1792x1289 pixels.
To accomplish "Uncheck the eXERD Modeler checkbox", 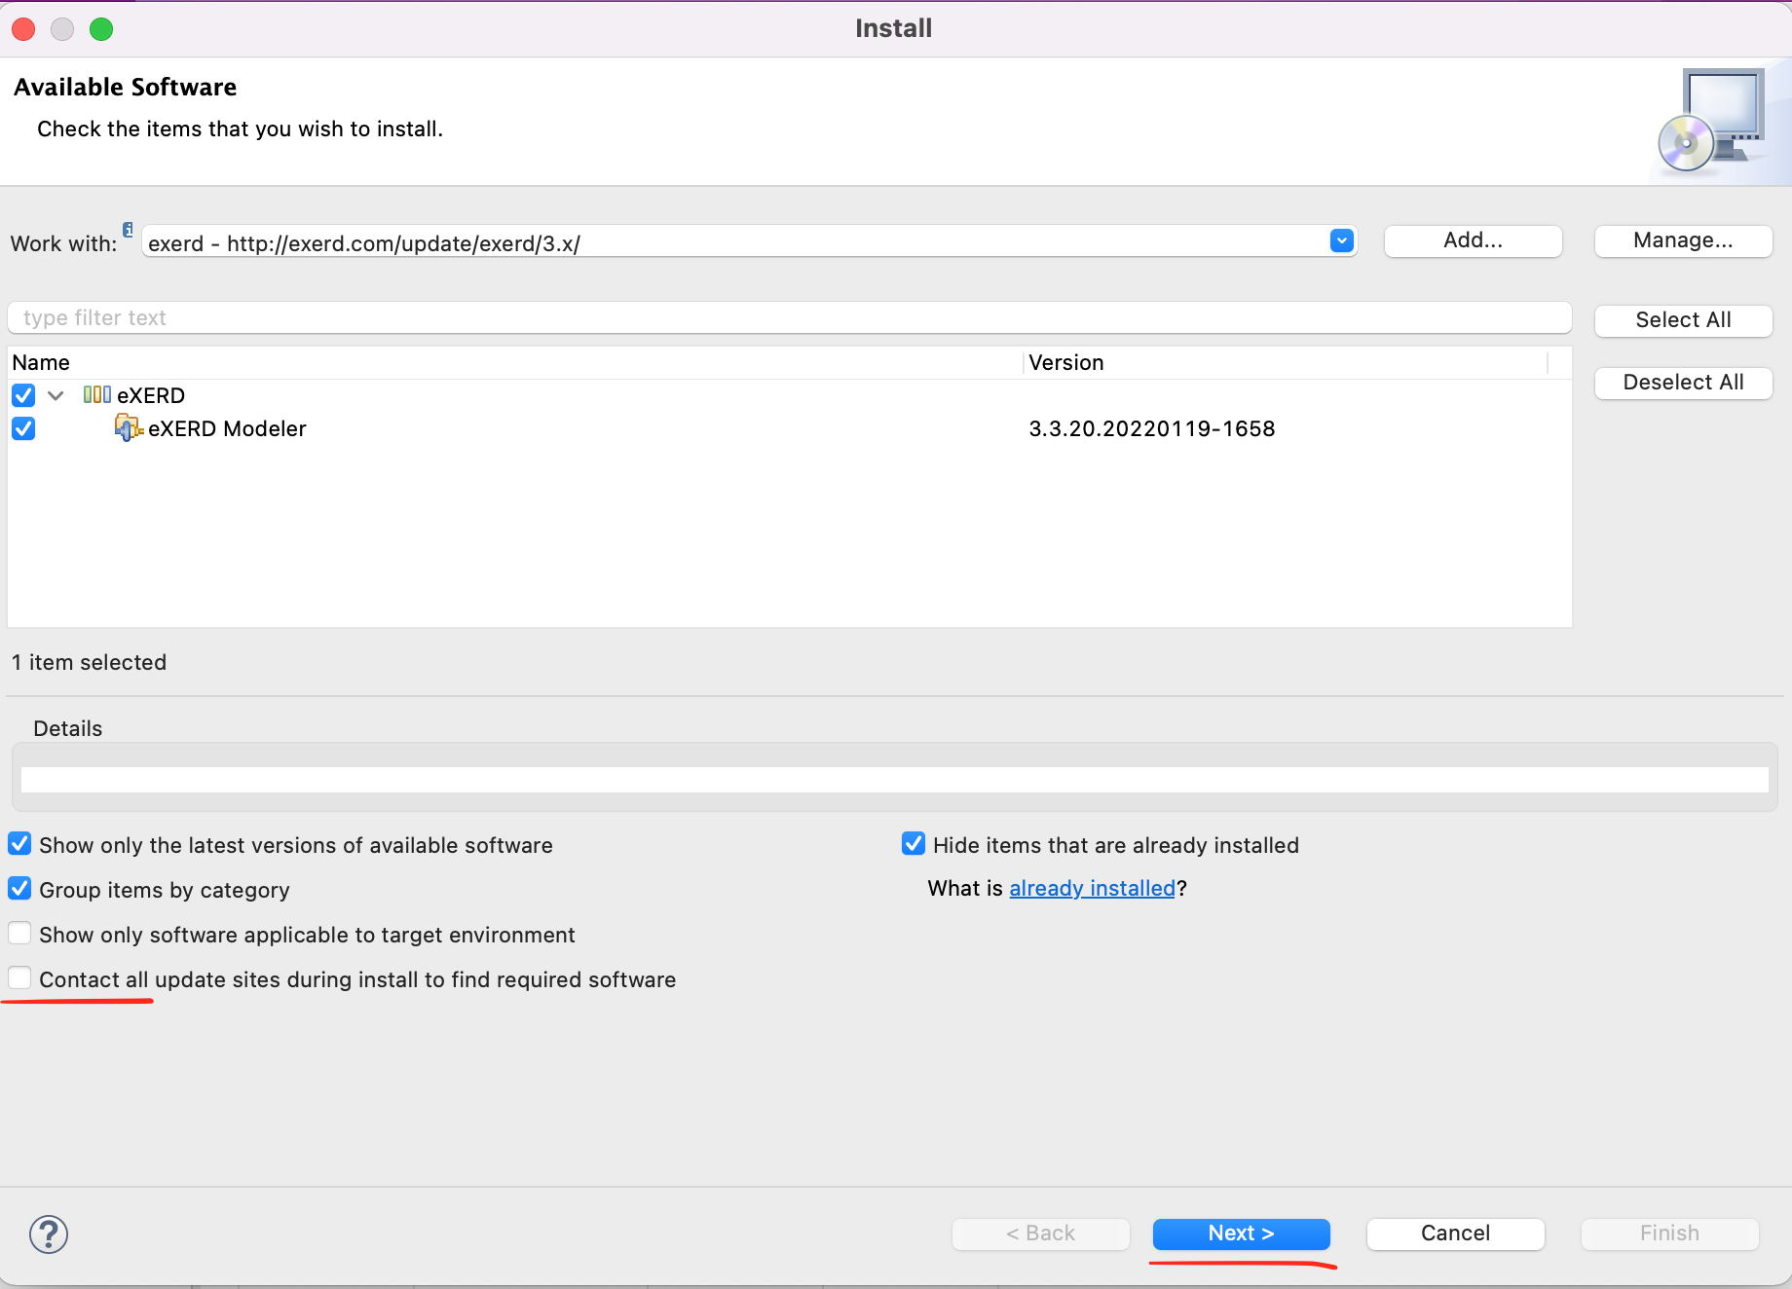I will tap(23, 428).
